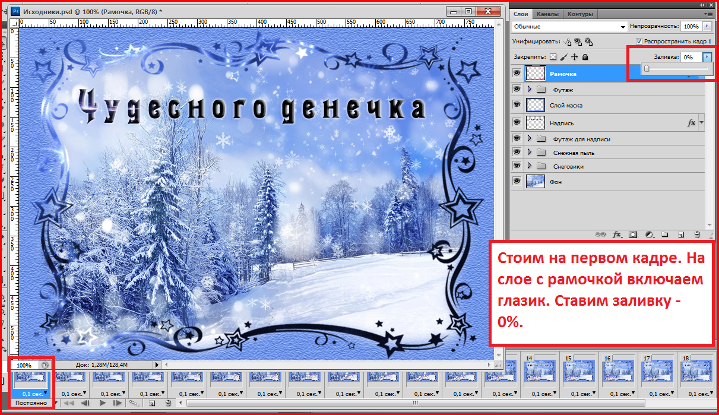
Task: Click the Заливка slider arrow button
Action: click(707, 57)
